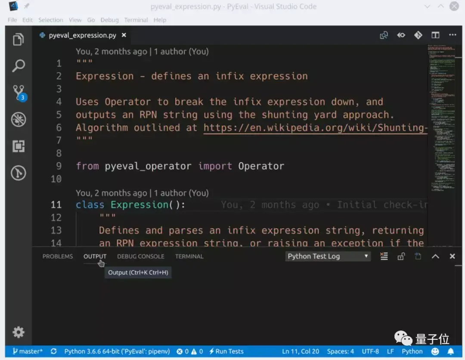Open the Python Test Log channel dropdown
The image size is (465, 360).
pyautogui.click(x=328, y=256)
